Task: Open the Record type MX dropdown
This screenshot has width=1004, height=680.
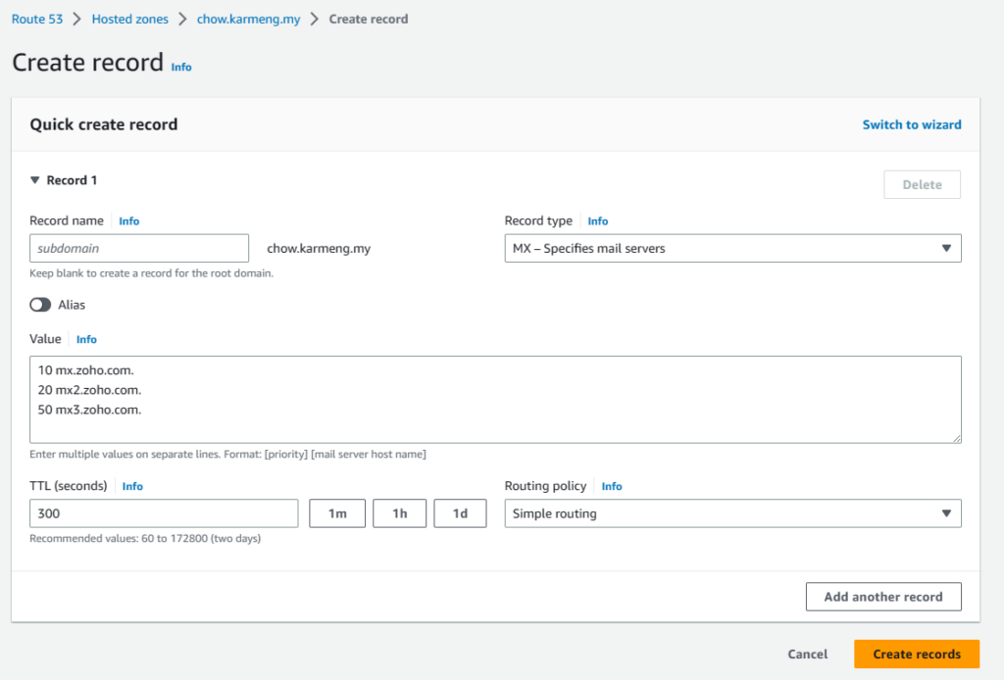Action: pyautogui.click(x=732, y=248)
